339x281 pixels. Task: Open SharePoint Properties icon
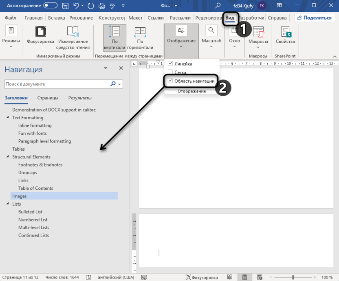pos(285,36)
